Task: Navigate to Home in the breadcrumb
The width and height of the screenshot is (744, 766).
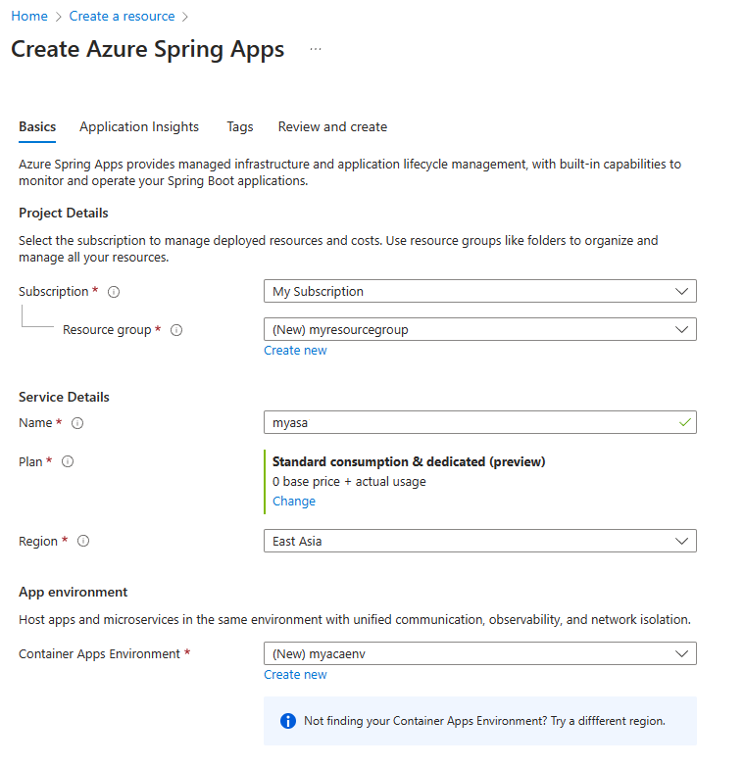Action: (29, 16)
